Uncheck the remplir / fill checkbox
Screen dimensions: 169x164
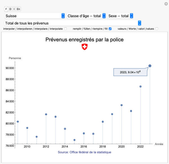(110, 29)
